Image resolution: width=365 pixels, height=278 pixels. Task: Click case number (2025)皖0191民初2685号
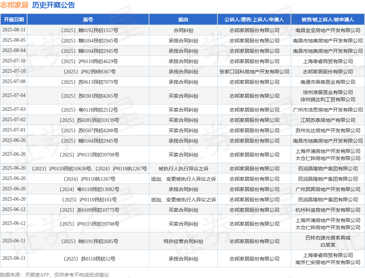[89, 241]
